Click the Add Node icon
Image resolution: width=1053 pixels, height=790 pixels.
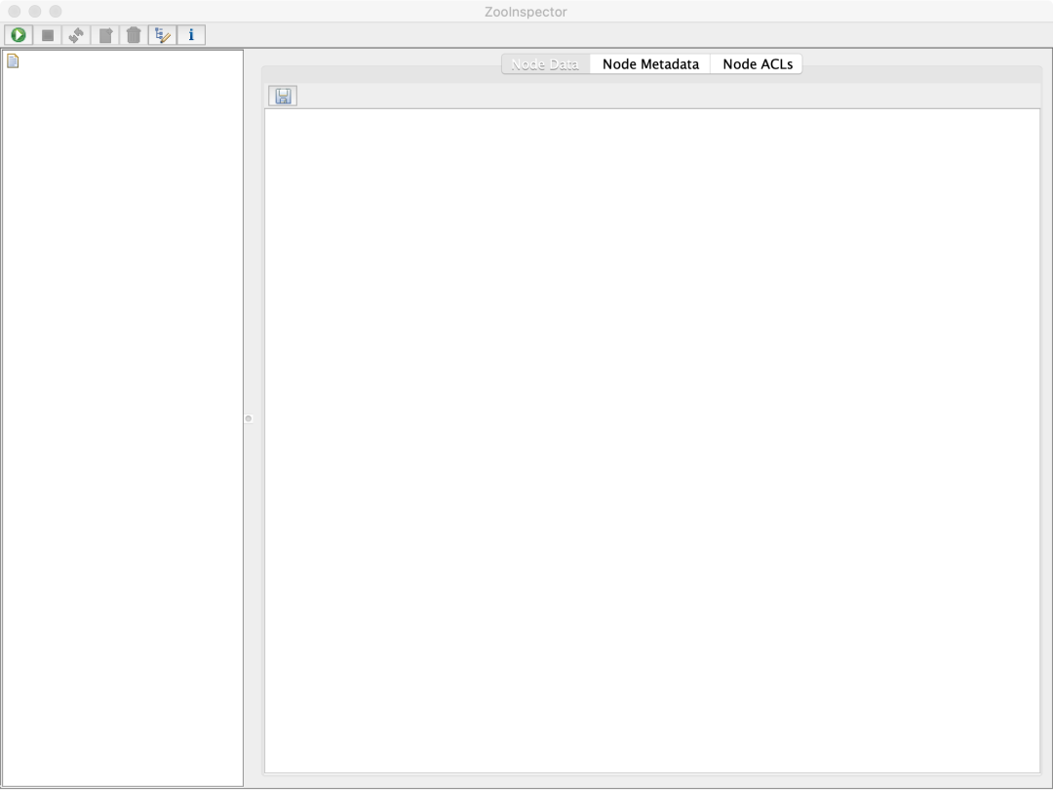pos(105,35)
